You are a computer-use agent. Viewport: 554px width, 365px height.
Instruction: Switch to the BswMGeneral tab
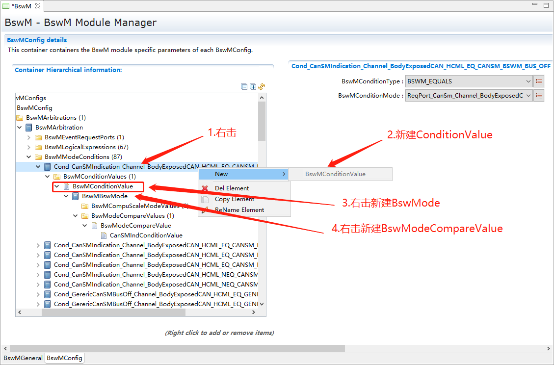[x=23, y=358]
